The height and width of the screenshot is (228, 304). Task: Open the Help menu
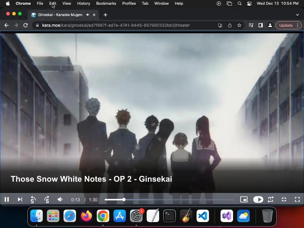point(179,3)
